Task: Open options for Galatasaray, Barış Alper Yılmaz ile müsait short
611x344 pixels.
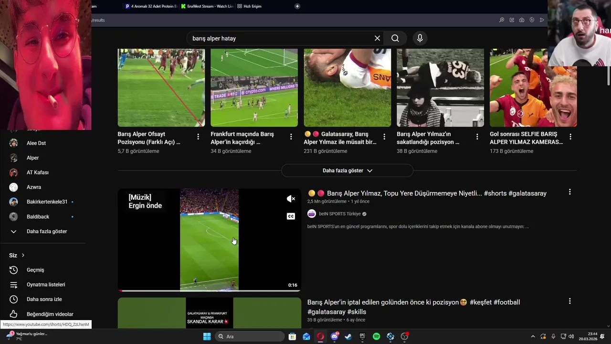Action: click(x=384, y=137)
